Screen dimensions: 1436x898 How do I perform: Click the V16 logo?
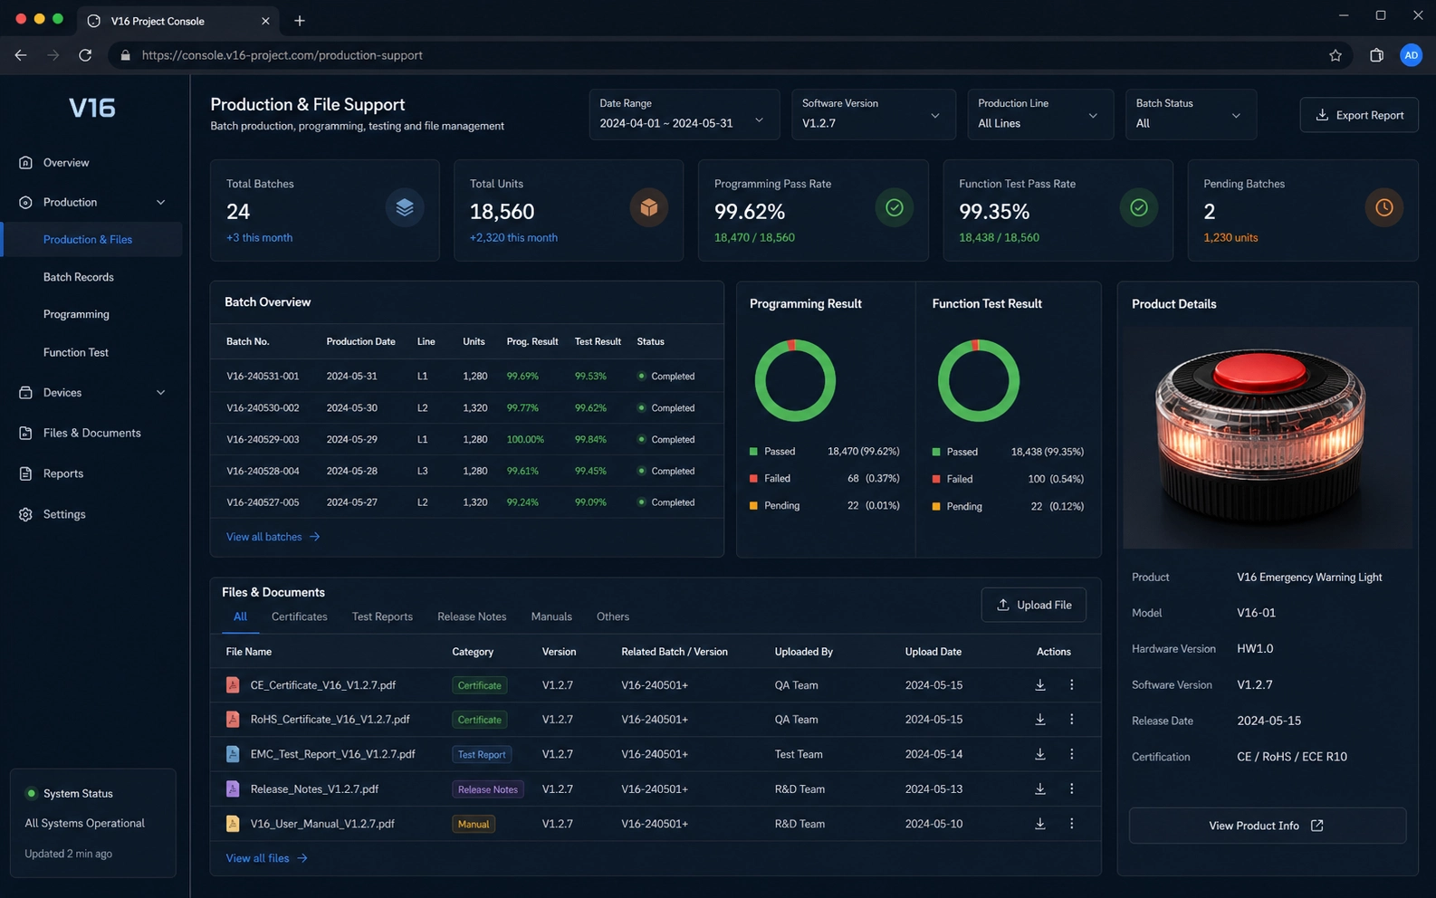(x=92, y=108)
